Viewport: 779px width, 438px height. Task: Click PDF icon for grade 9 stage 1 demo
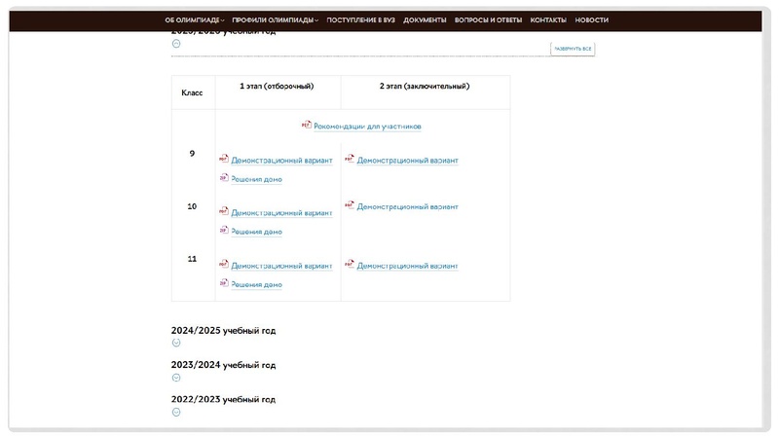point(223,159)
